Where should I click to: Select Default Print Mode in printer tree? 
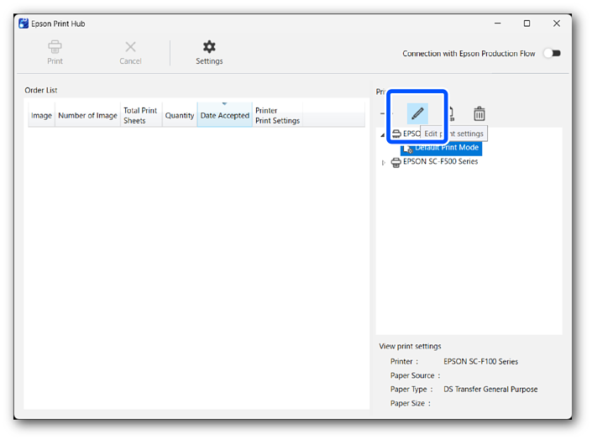[446, 148]
